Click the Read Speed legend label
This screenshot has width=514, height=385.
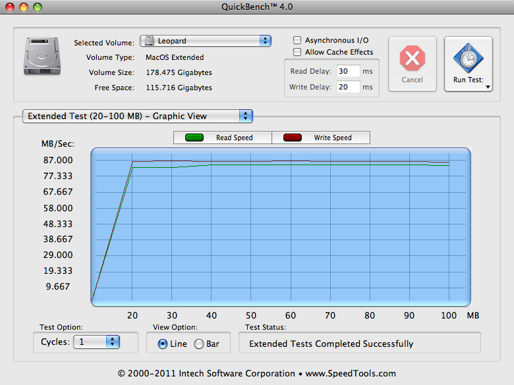pos(235,138)
